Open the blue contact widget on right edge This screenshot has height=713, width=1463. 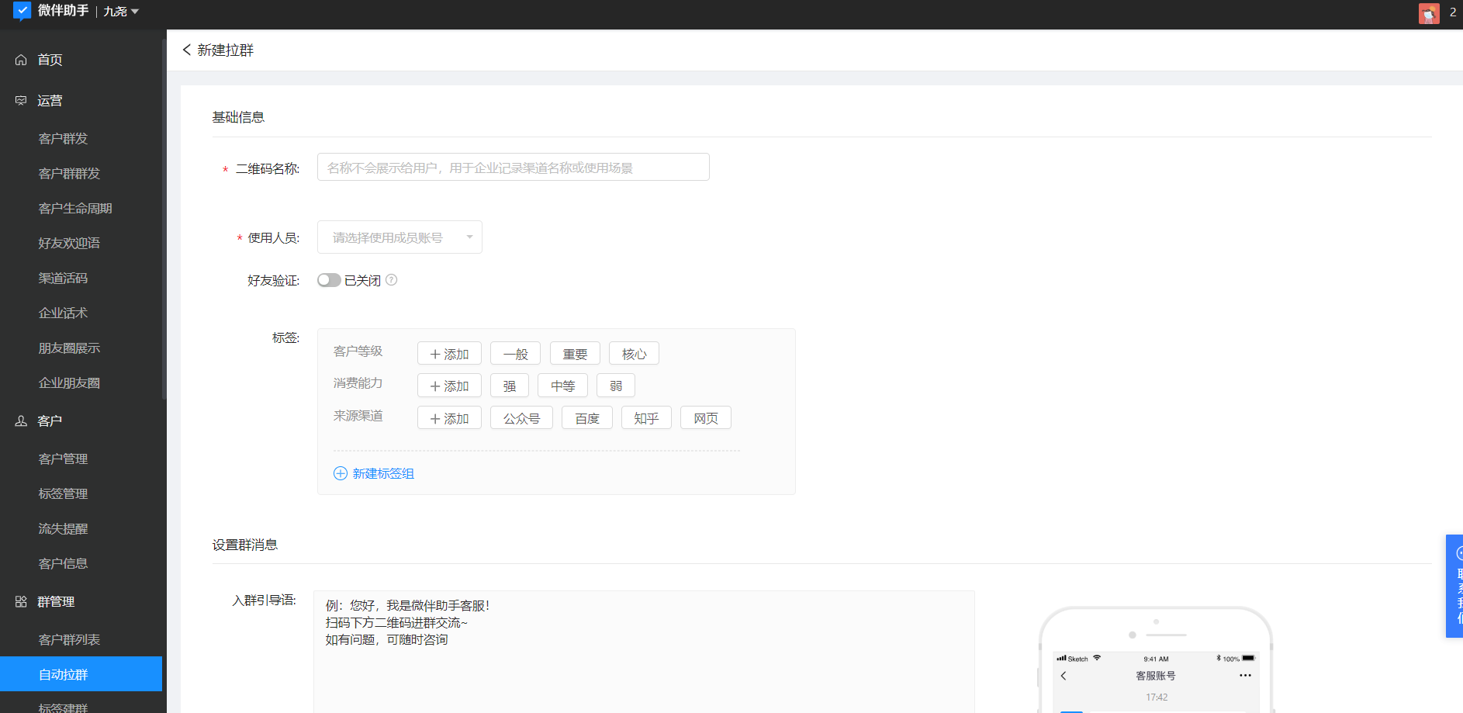pos(1454,586)
